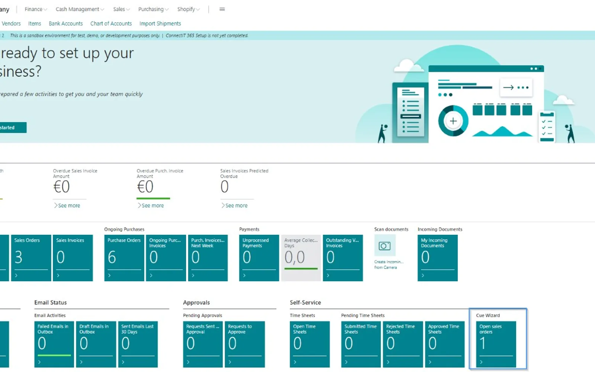Click Create Incoming from Camera link

click(x=389, y=264)
